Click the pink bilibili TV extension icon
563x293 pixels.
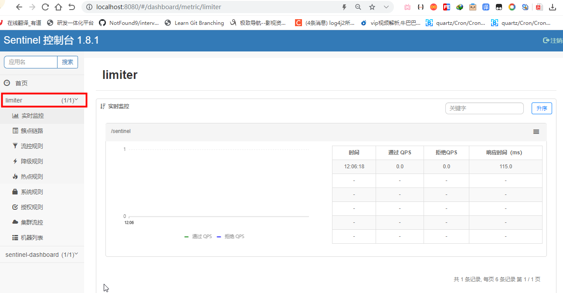pos(407,7)
